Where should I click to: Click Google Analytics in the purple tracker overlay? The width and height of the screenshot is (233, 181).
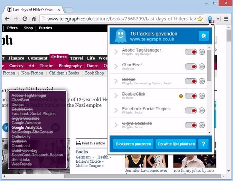click(27, 128)
